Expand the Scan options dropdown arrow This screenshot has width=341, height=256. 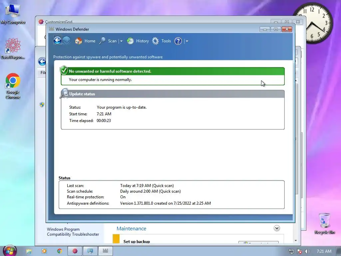[x=121, y=41]
